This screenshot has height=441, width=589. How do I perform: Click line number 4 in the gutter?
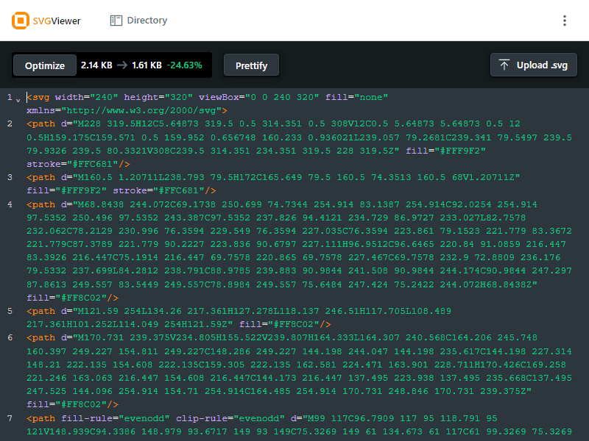pos(10,204)
